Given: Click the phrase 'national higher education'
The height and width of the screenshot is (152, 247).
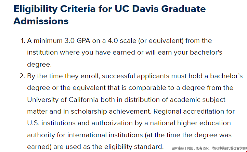Looking at the screenshot, I should (x=191, y=123).
